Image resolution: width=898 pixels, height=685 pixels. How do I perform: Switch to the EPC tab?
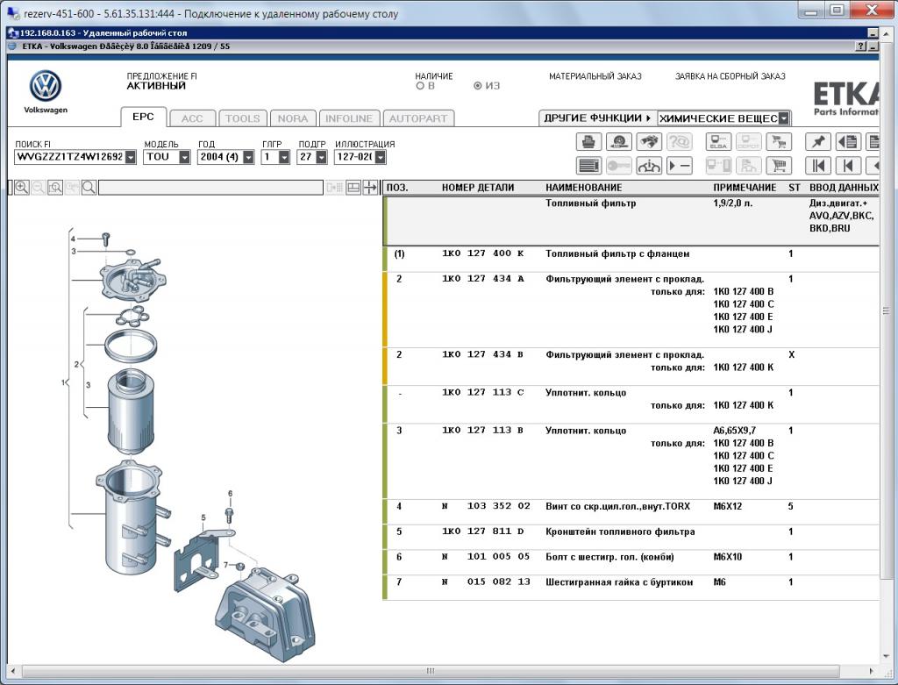[143, 117]
